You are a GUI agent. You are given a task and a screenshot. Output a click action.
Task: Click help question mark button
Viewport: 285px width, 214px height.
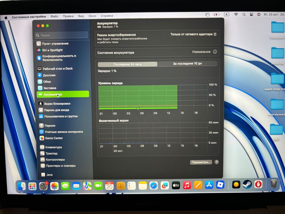tap(217, 162)
